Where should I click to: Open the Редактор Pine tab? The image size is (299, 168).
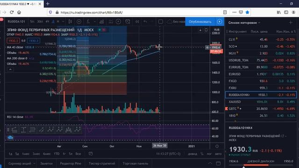[x=71, y=163]
